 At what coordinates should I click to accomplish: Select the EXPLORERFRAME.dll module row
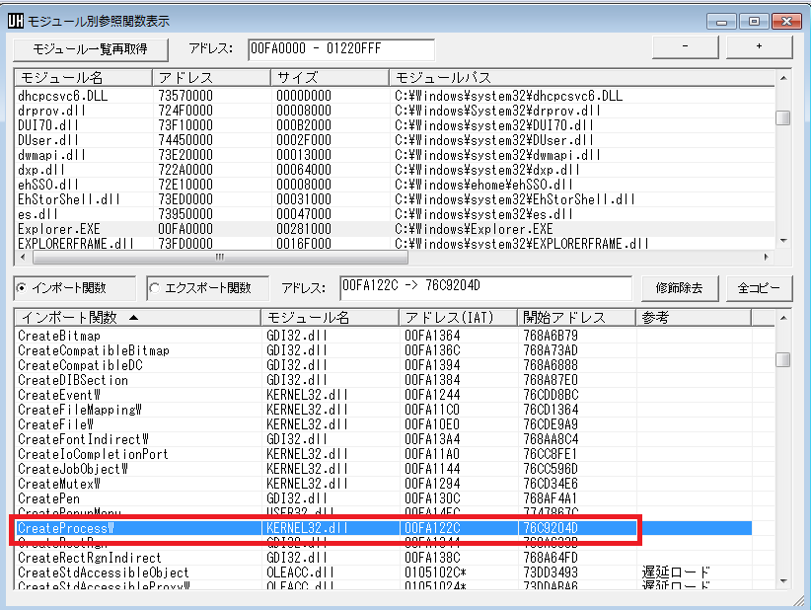pyautogui.click(x=395, y=243)
